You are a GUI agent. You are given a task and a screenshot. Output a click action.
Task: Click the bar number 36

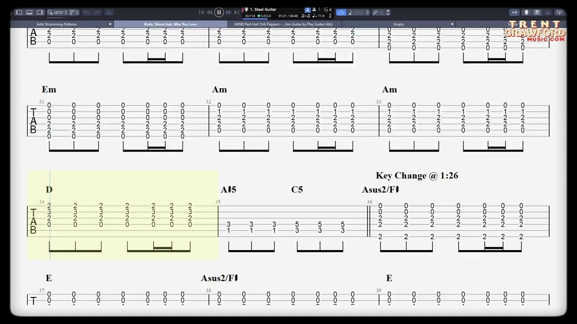370,202
